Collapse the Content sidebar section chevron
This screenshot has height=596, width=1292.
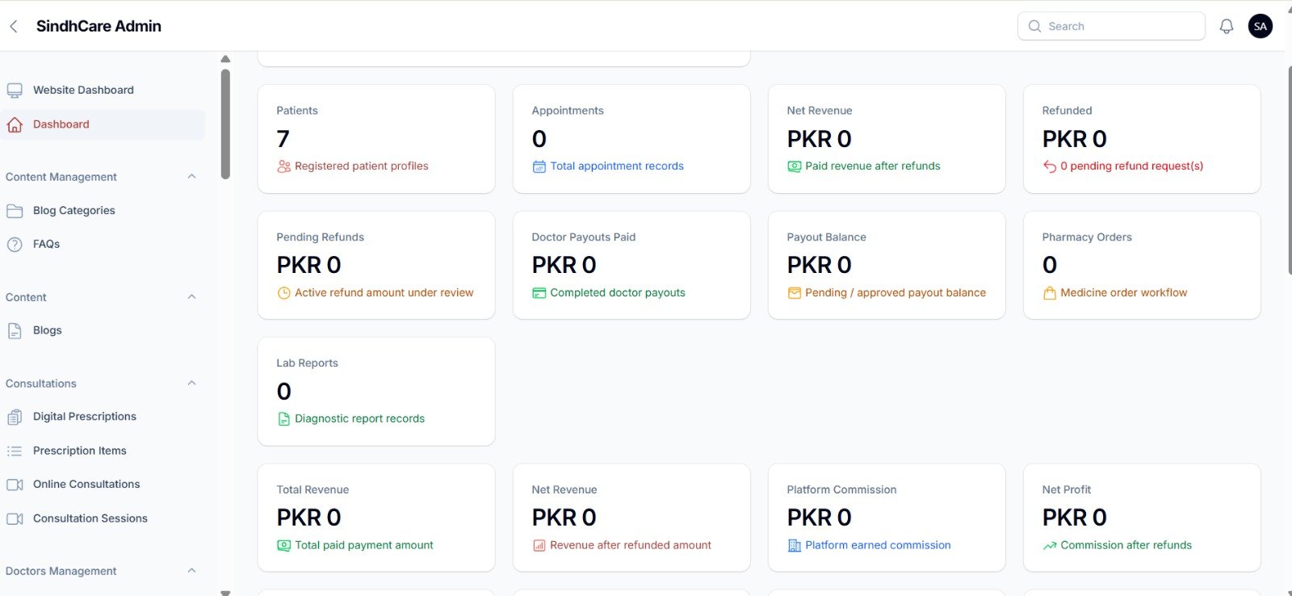(x=191, y=297)
